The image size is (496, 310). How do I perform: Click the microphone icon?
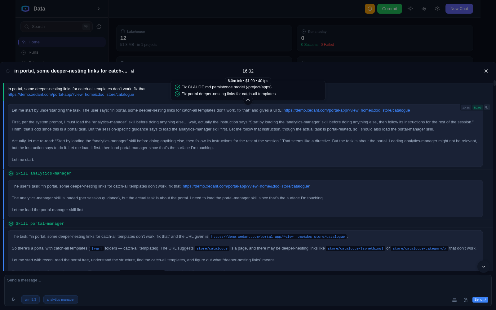tap(13, 299)
